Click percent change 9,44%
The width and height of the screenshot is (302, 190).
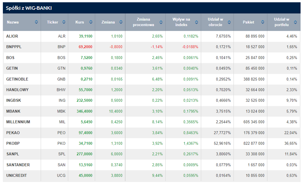(157, 176)
